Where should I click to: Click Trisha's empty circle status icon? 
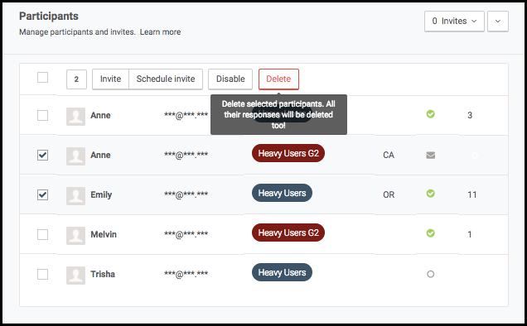click(x=431, y=275)
